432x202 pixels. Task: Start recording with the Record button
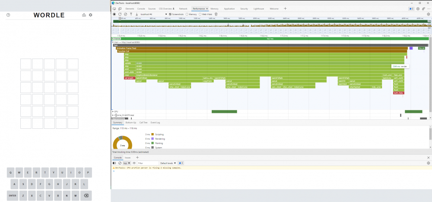point(114,14)
